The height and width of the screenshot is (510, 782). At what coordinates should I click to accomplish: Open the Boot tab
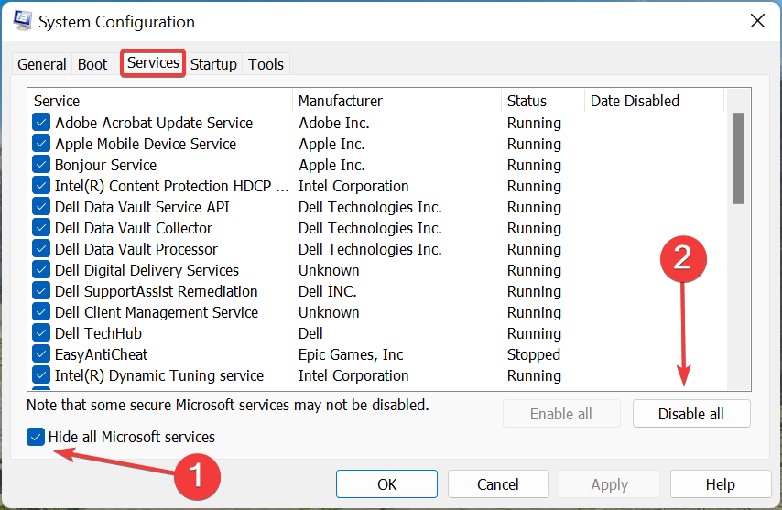[92, 64]
